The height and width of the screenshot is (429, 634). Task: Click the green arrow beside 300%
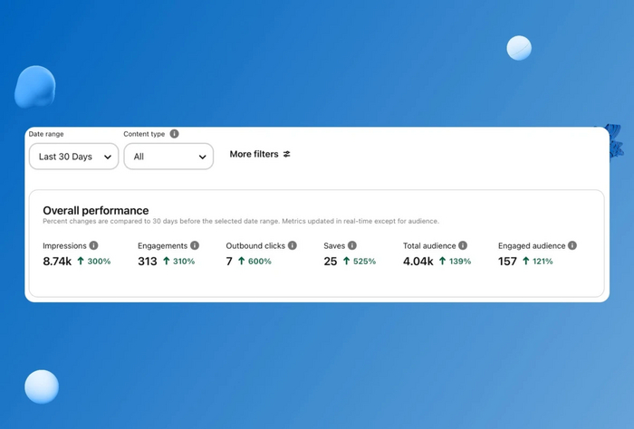(x=81, y=262)
